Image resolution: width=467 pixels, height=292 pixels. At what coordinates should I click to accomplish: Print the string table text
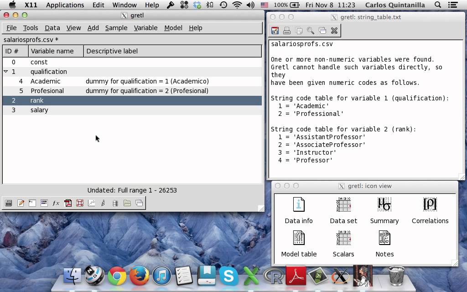click(x=287, y=31)
